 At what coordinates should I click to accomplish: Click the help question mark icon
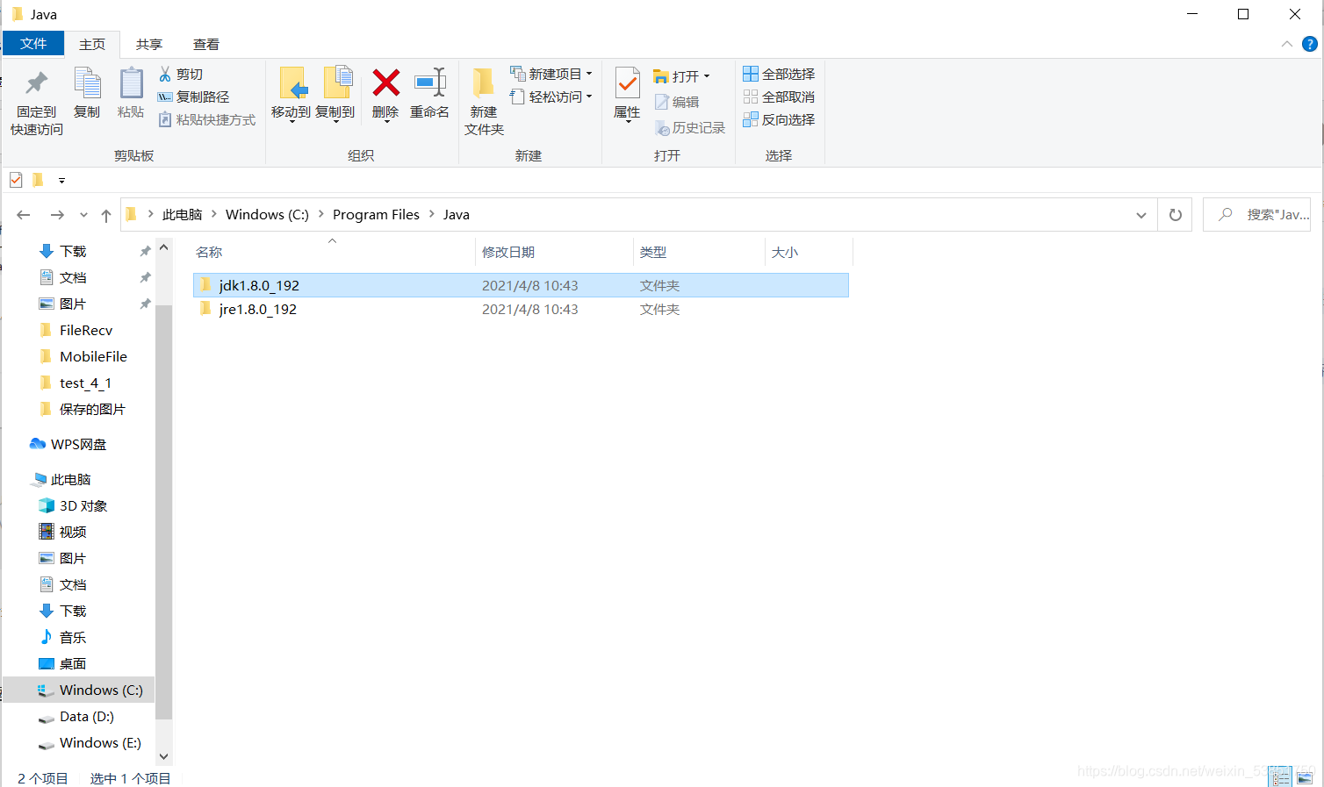(1309, 44)
